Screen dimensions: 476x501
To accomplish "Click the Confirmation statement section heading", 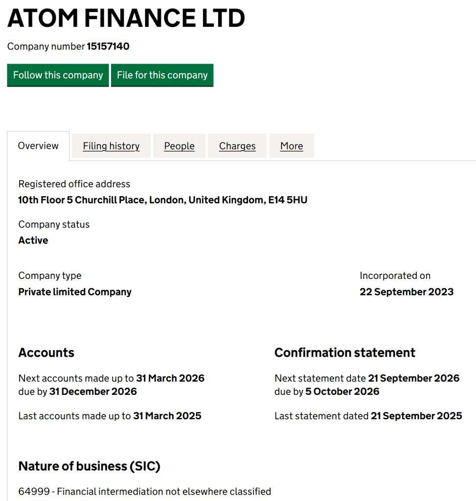I will click(344, 352).
